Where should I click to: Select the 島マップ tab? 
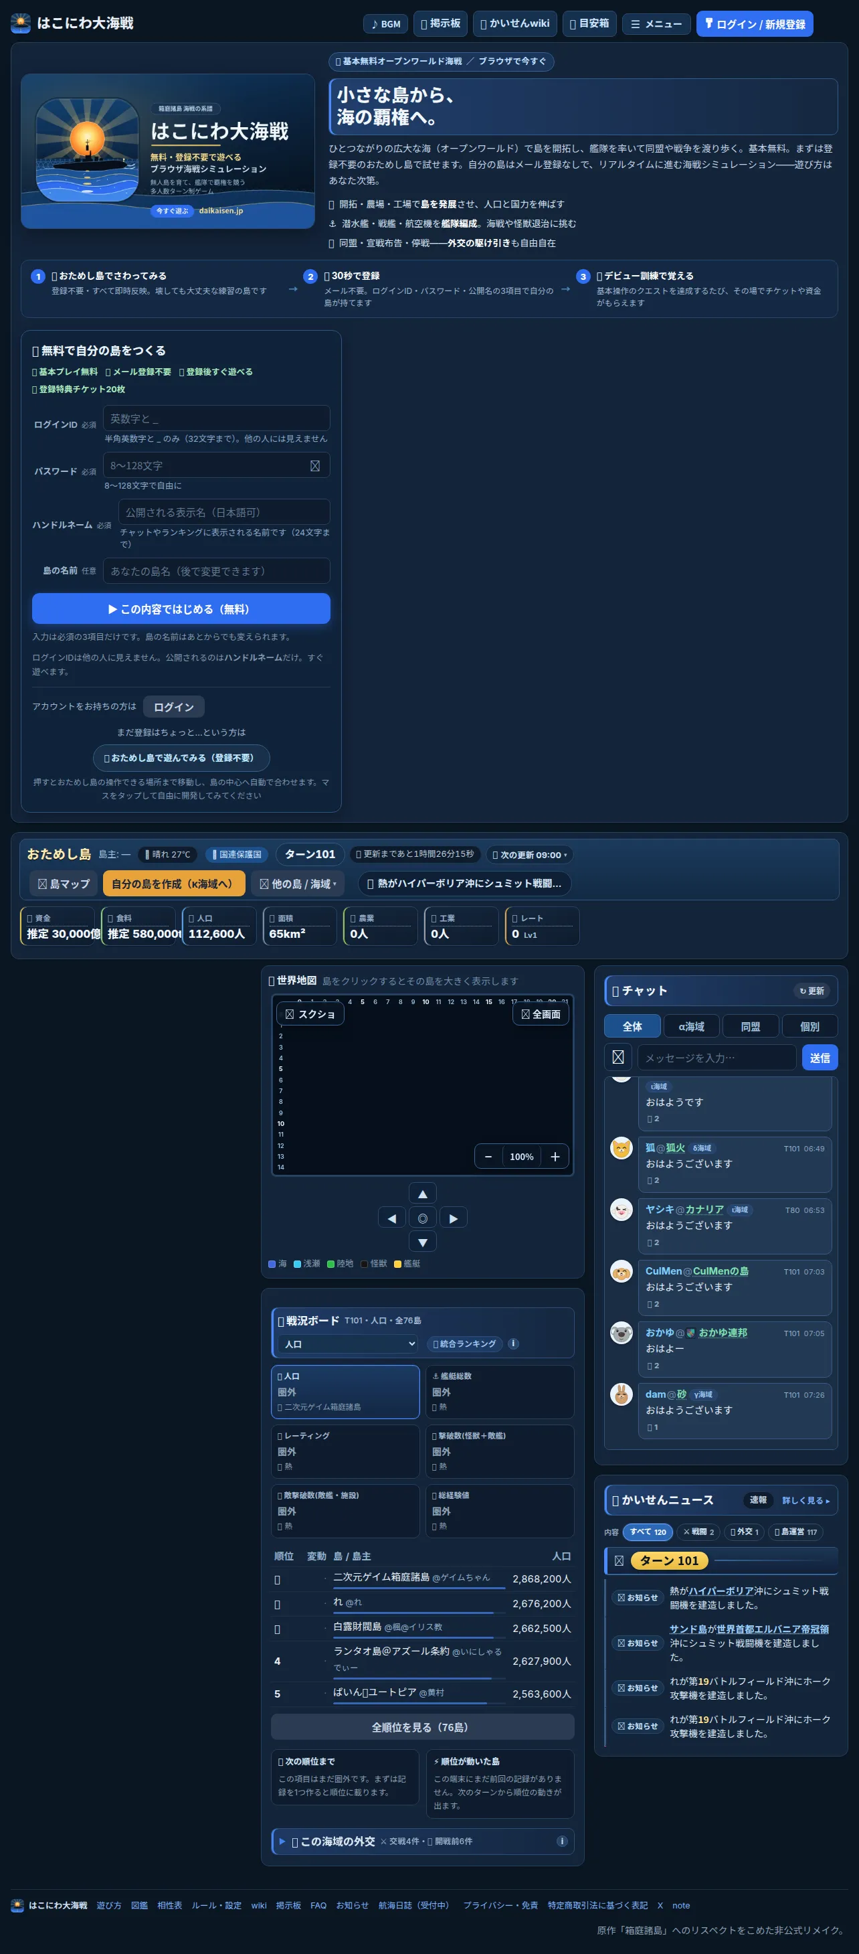click(64, 884)
